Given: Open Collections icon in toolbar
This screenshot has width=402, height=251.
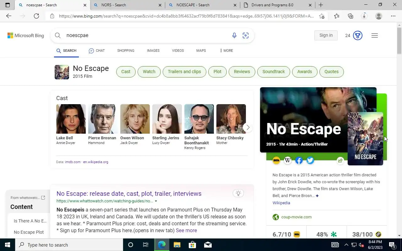Looking at the screenshot, I should tap(350, 16).
